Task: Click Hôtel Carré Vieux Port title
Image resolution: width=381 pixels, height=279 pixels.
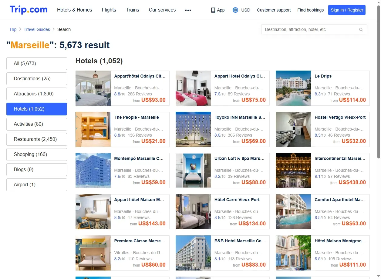Action: 237,200
